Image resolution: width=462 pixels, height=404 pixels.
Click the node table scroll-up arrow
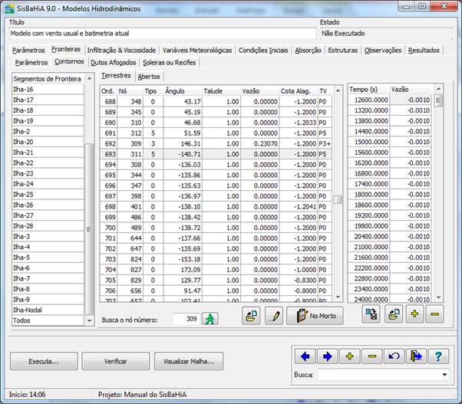(338, 90)
